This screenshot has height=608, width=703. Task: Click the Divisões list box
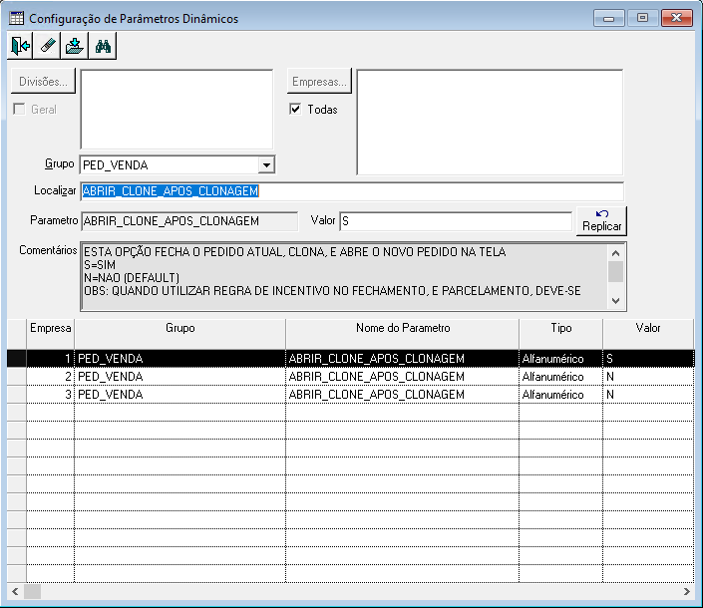[176, 109]
